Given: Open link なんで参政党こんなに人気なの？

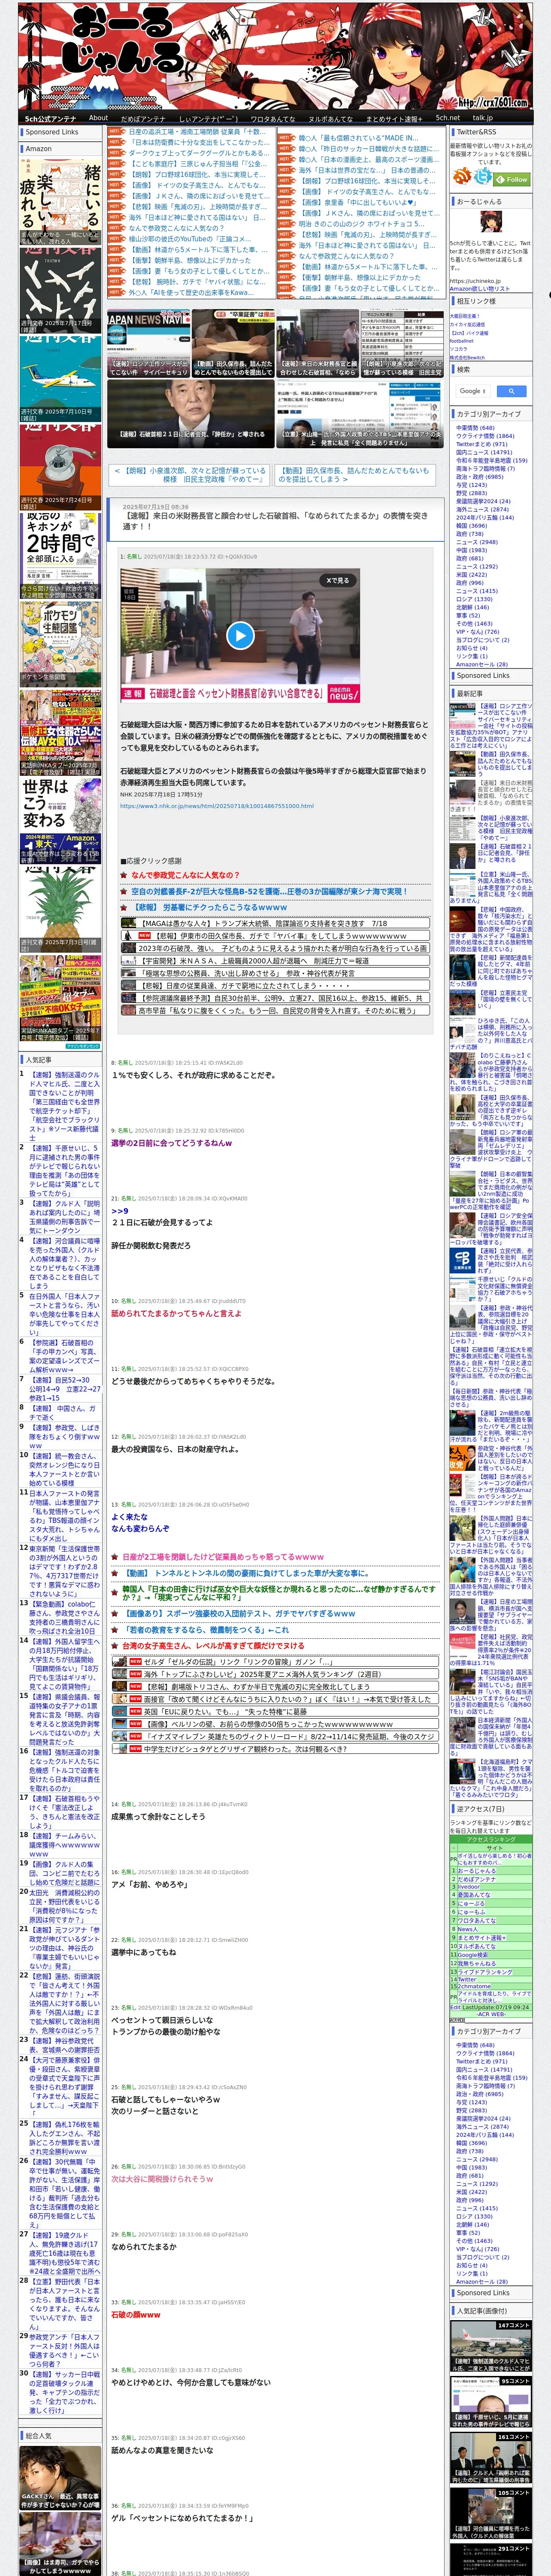Looking at the screenshot, I should 185,875.
